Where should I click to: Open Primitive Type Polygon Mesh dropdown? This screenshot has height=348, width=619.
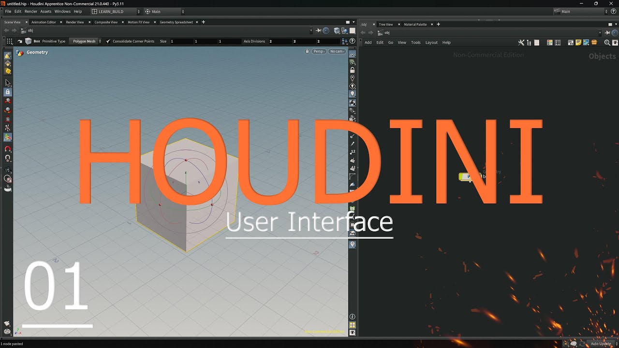87,41
